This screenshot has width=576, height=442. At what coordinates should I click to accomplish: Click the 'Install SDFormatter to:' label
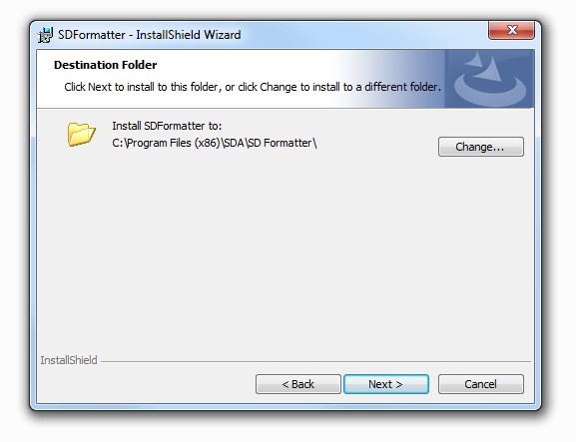click(x=167, y=126)
